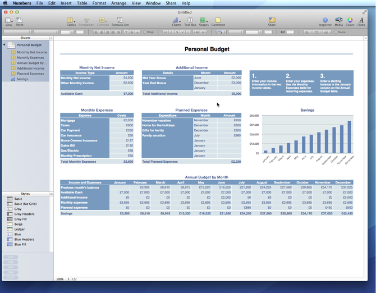
Task: Open the Help menu
Action: pyautogui.click(x=186, y=3)
